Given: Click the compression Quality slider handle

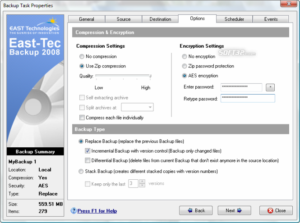Looking at the screenshot, I should 150,76.
